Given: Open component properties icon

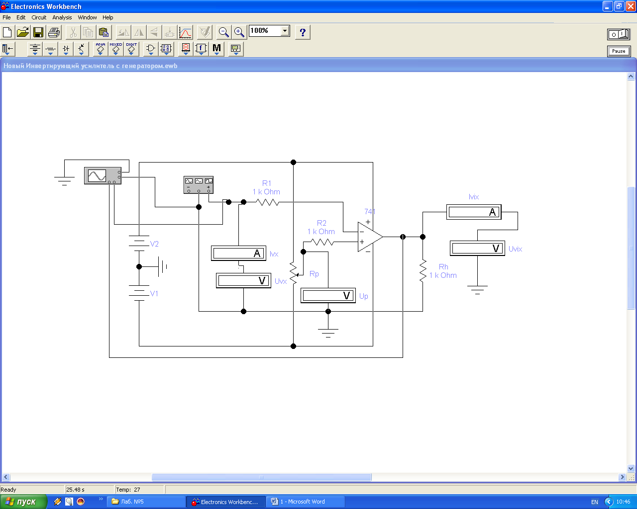Looking at the screenshot, I should (205, 32).
